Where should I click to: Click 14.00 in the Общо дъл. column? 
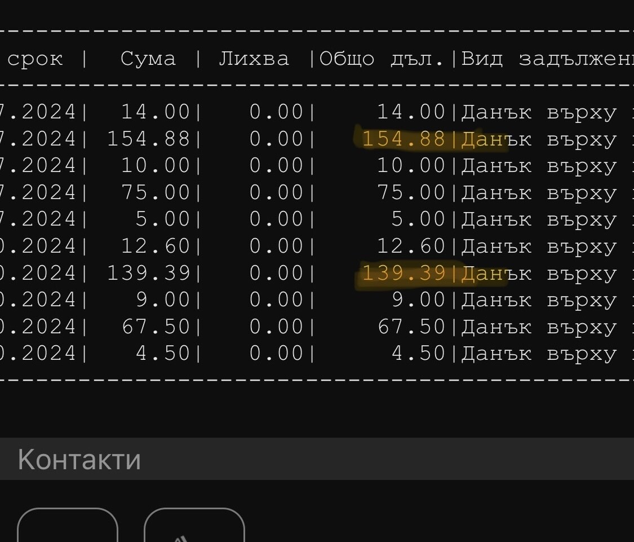(x=411, y=112)
